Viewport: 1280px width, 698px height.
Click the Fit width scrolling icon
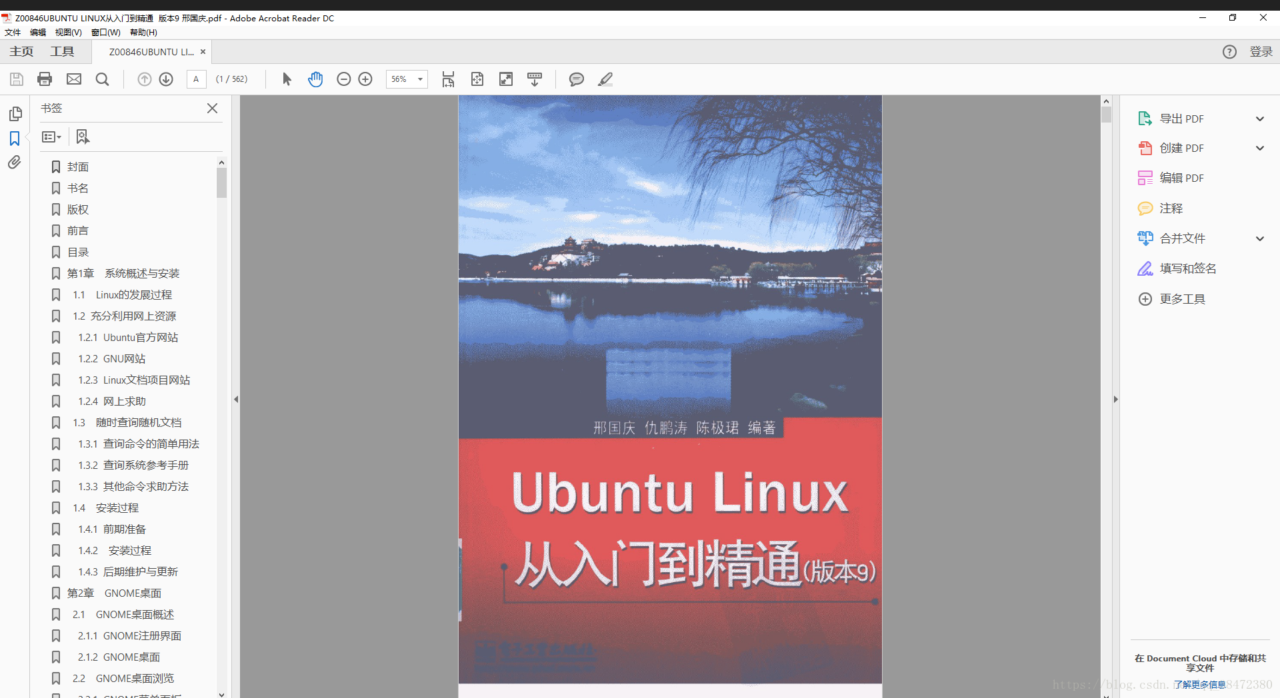[449, 79]
